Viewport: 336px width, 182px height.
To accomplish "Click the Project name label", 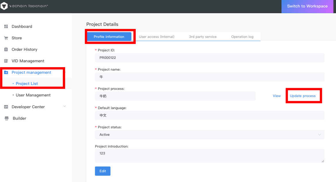I will click(x=109, y=69).
